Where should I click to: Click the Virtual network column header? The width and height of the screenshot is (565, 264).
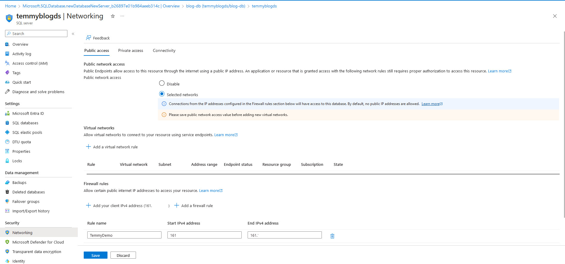pyautogui.click(x=134, y=165)
